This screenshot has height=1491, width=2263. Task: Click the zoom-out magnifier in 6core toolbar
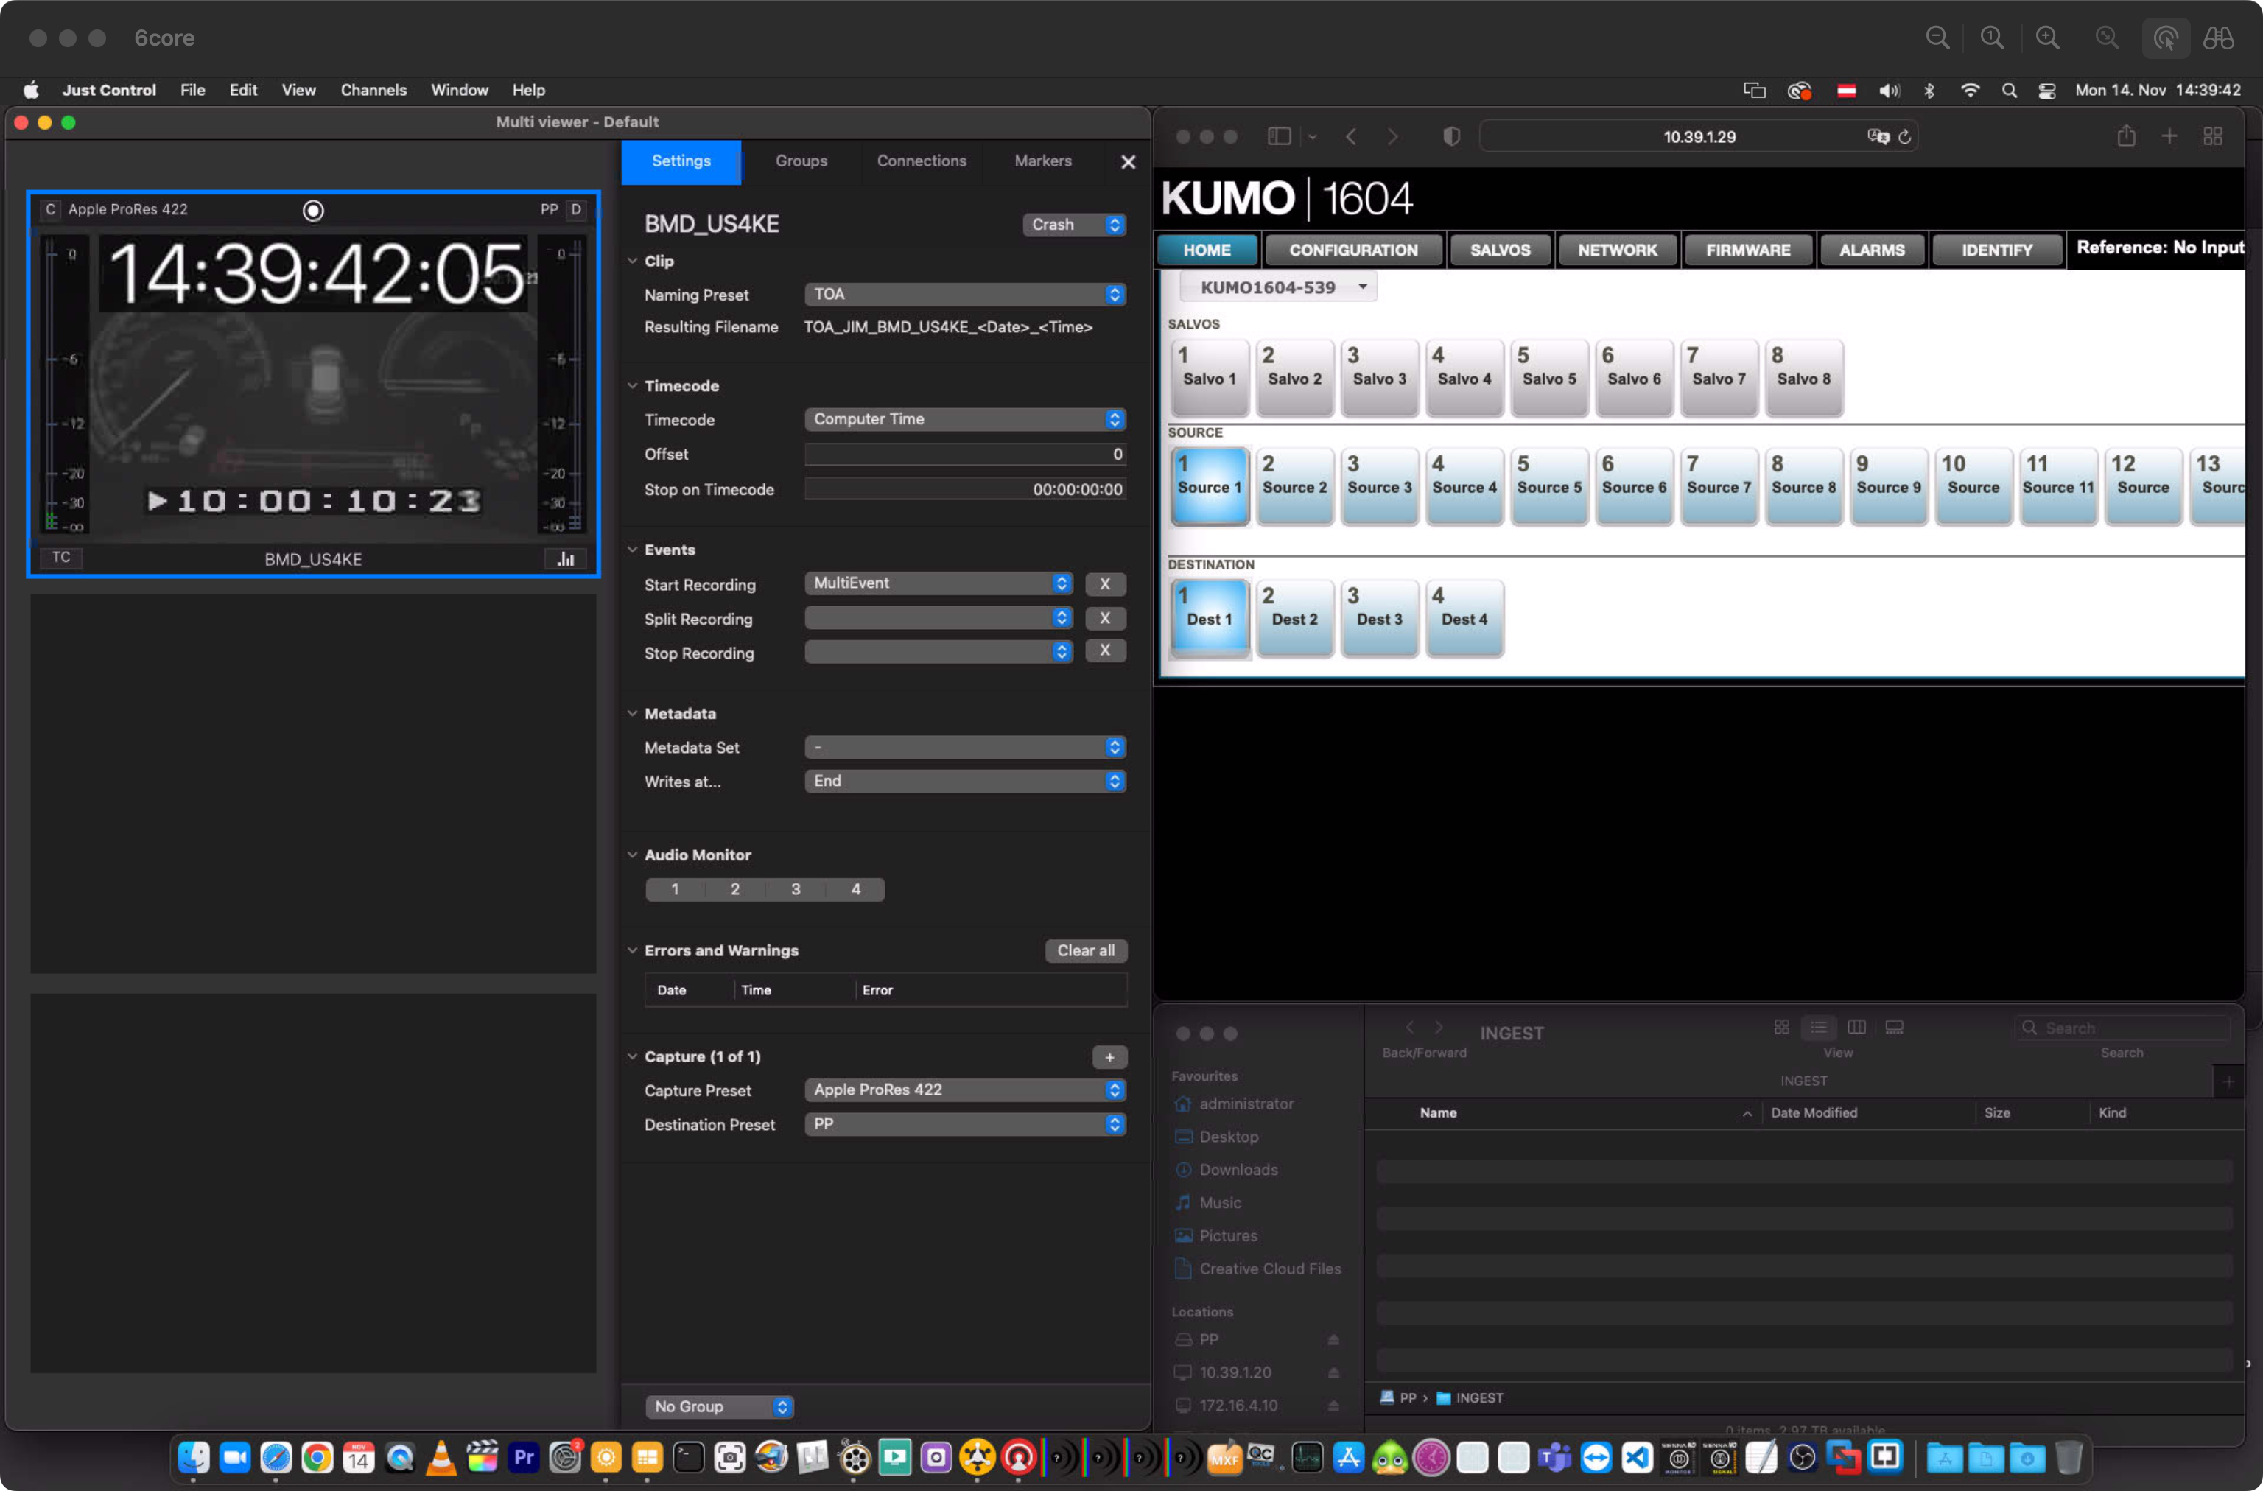[1938, 38]
